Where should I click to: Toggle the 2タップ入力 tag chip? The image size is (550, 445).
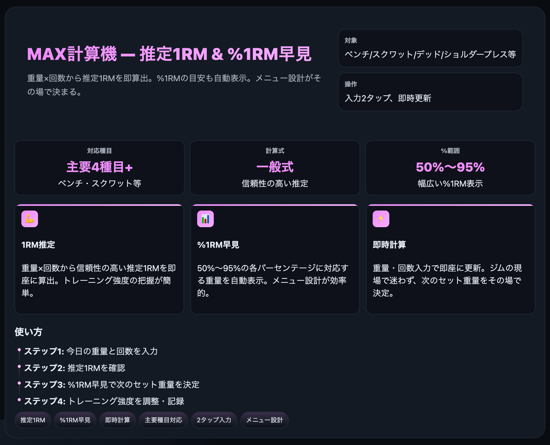tap(214, 420)
